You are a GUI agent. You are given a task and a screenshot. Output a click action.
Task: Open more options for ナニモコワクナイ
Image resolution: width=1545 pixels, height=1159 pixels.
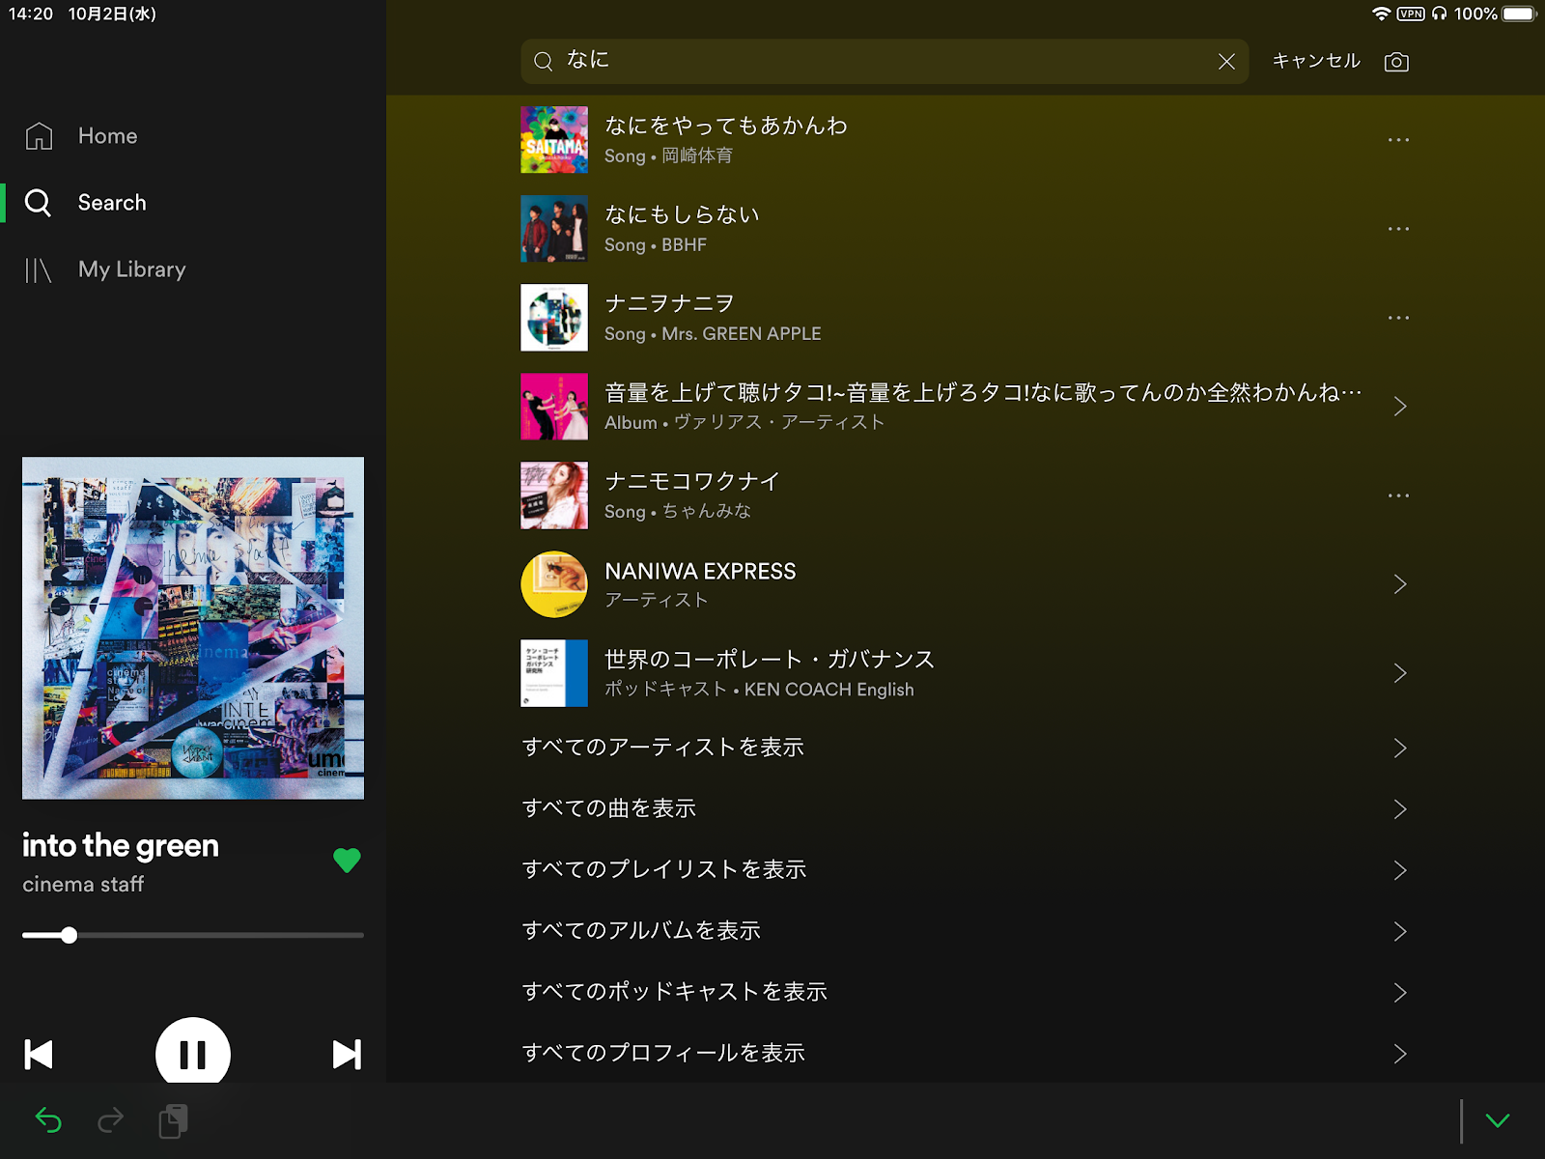(x=1398, y=495)
